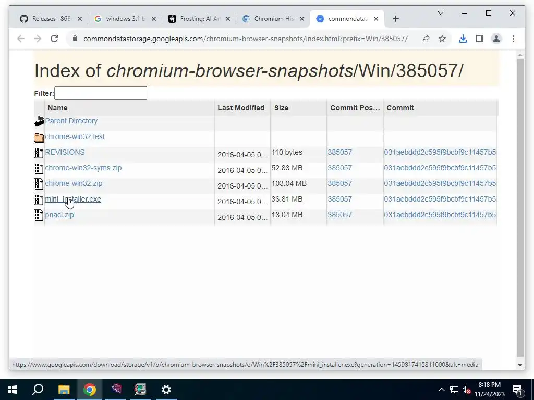Open the Parent Directory link
The height and width of the screenshot is (400, 534).
(x=71, y=121)
